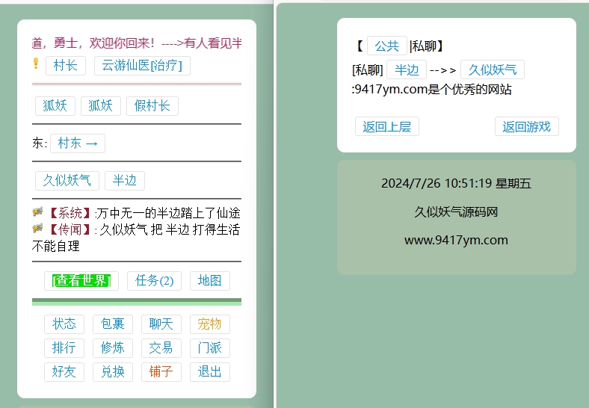This screenshot has height=408, width=589.
Task: Click sender 半边 in the private message
Action: click(x=407, y=70)
